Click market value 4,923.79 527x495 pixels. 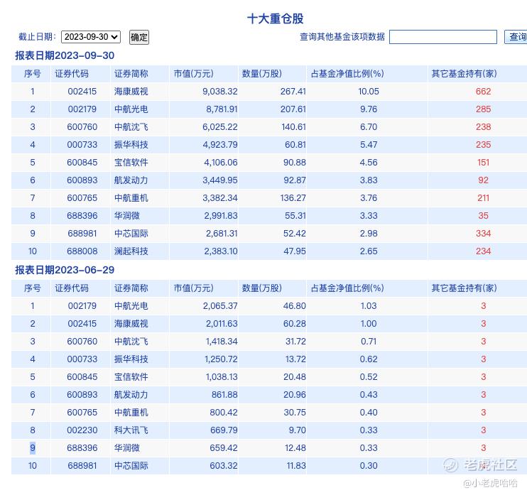tap(219, 145)
